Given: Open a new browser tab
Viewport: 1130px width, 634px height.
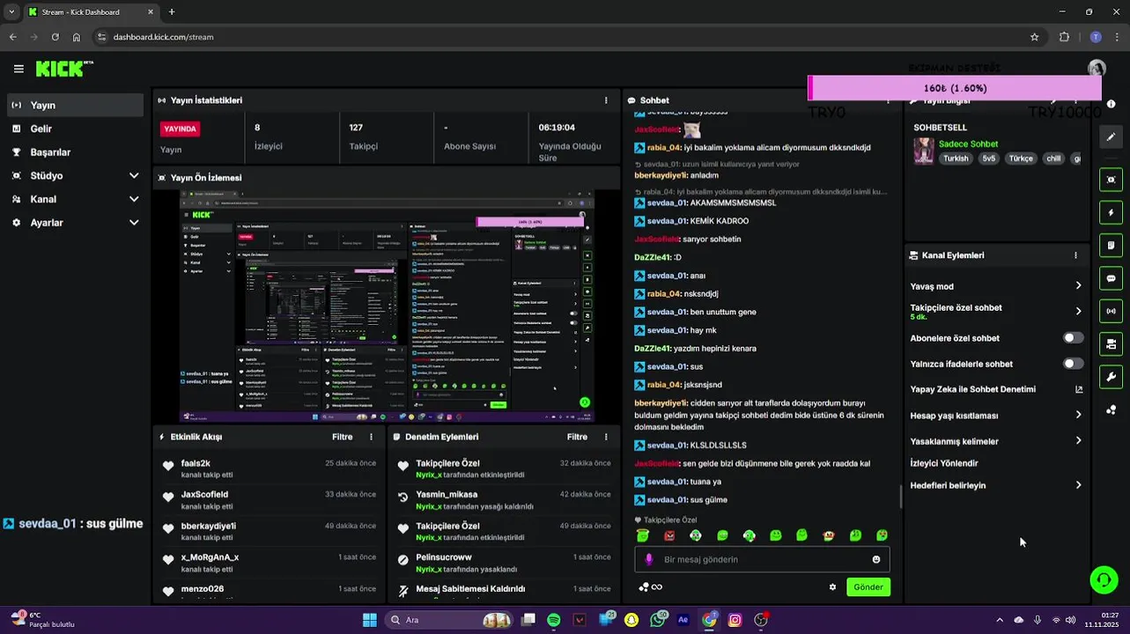Looking at the screenshot, I should 172,12.
